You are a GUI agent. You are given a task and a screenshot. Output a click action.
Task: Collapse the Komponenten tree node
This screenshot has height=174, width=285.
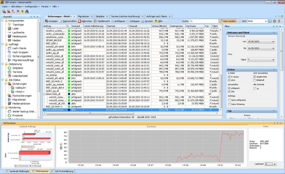3,21
